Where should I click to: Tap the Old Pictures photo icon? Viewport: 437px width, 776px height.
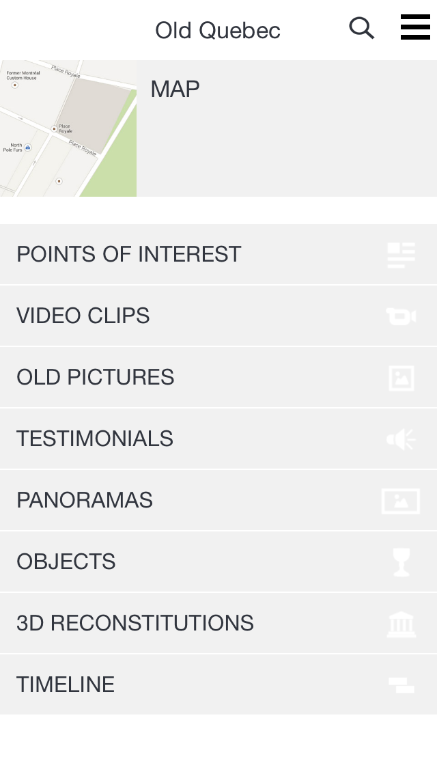click(401, 378)
